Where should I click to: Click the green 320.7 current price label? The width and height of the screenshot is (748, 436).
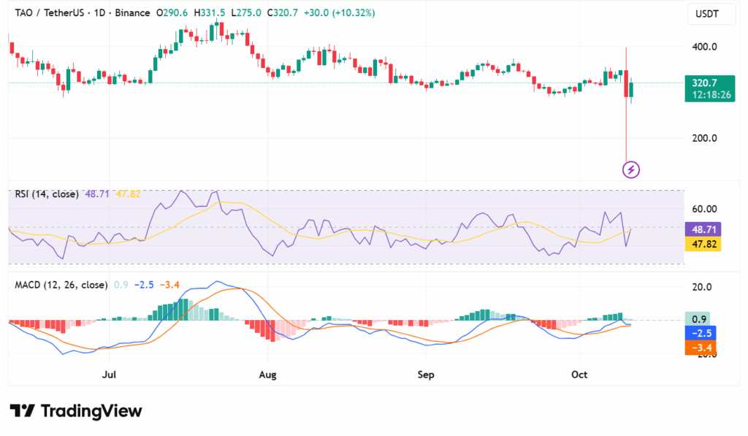coord(704,83)
